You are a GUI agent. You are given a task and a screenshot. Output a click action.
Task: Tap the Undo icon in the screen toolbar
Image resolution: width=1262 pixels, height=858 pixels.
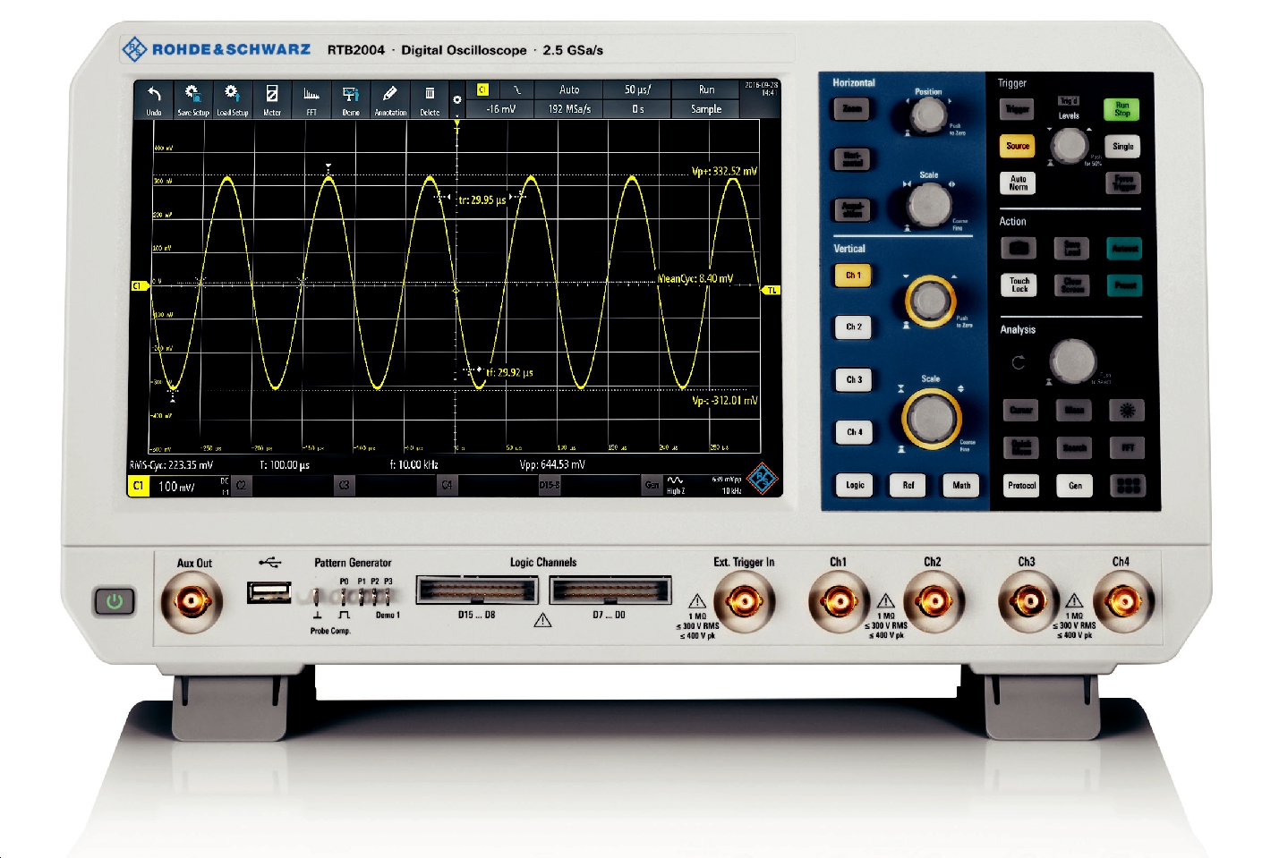154,99
